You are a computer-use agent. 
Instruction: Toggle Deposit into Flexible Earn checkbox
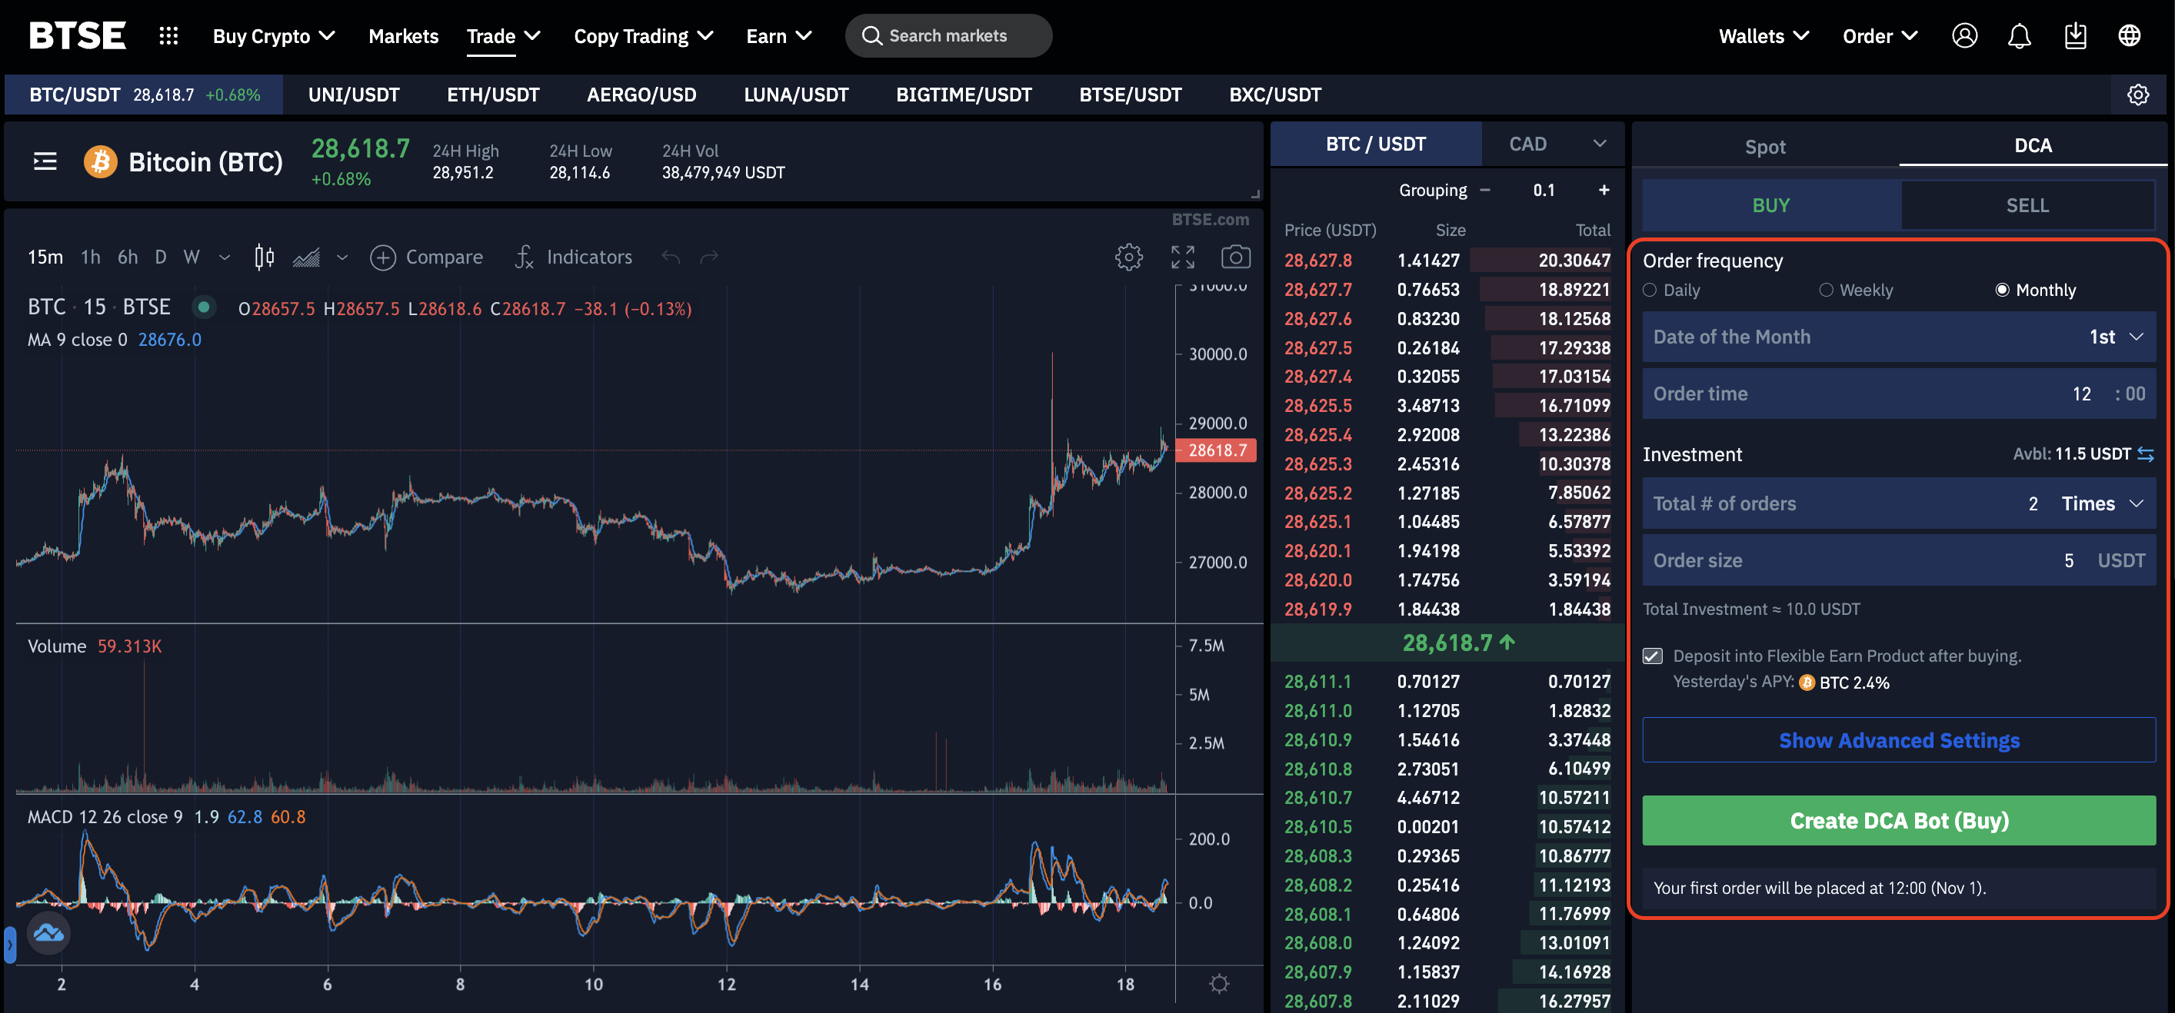coord(1652,656)
